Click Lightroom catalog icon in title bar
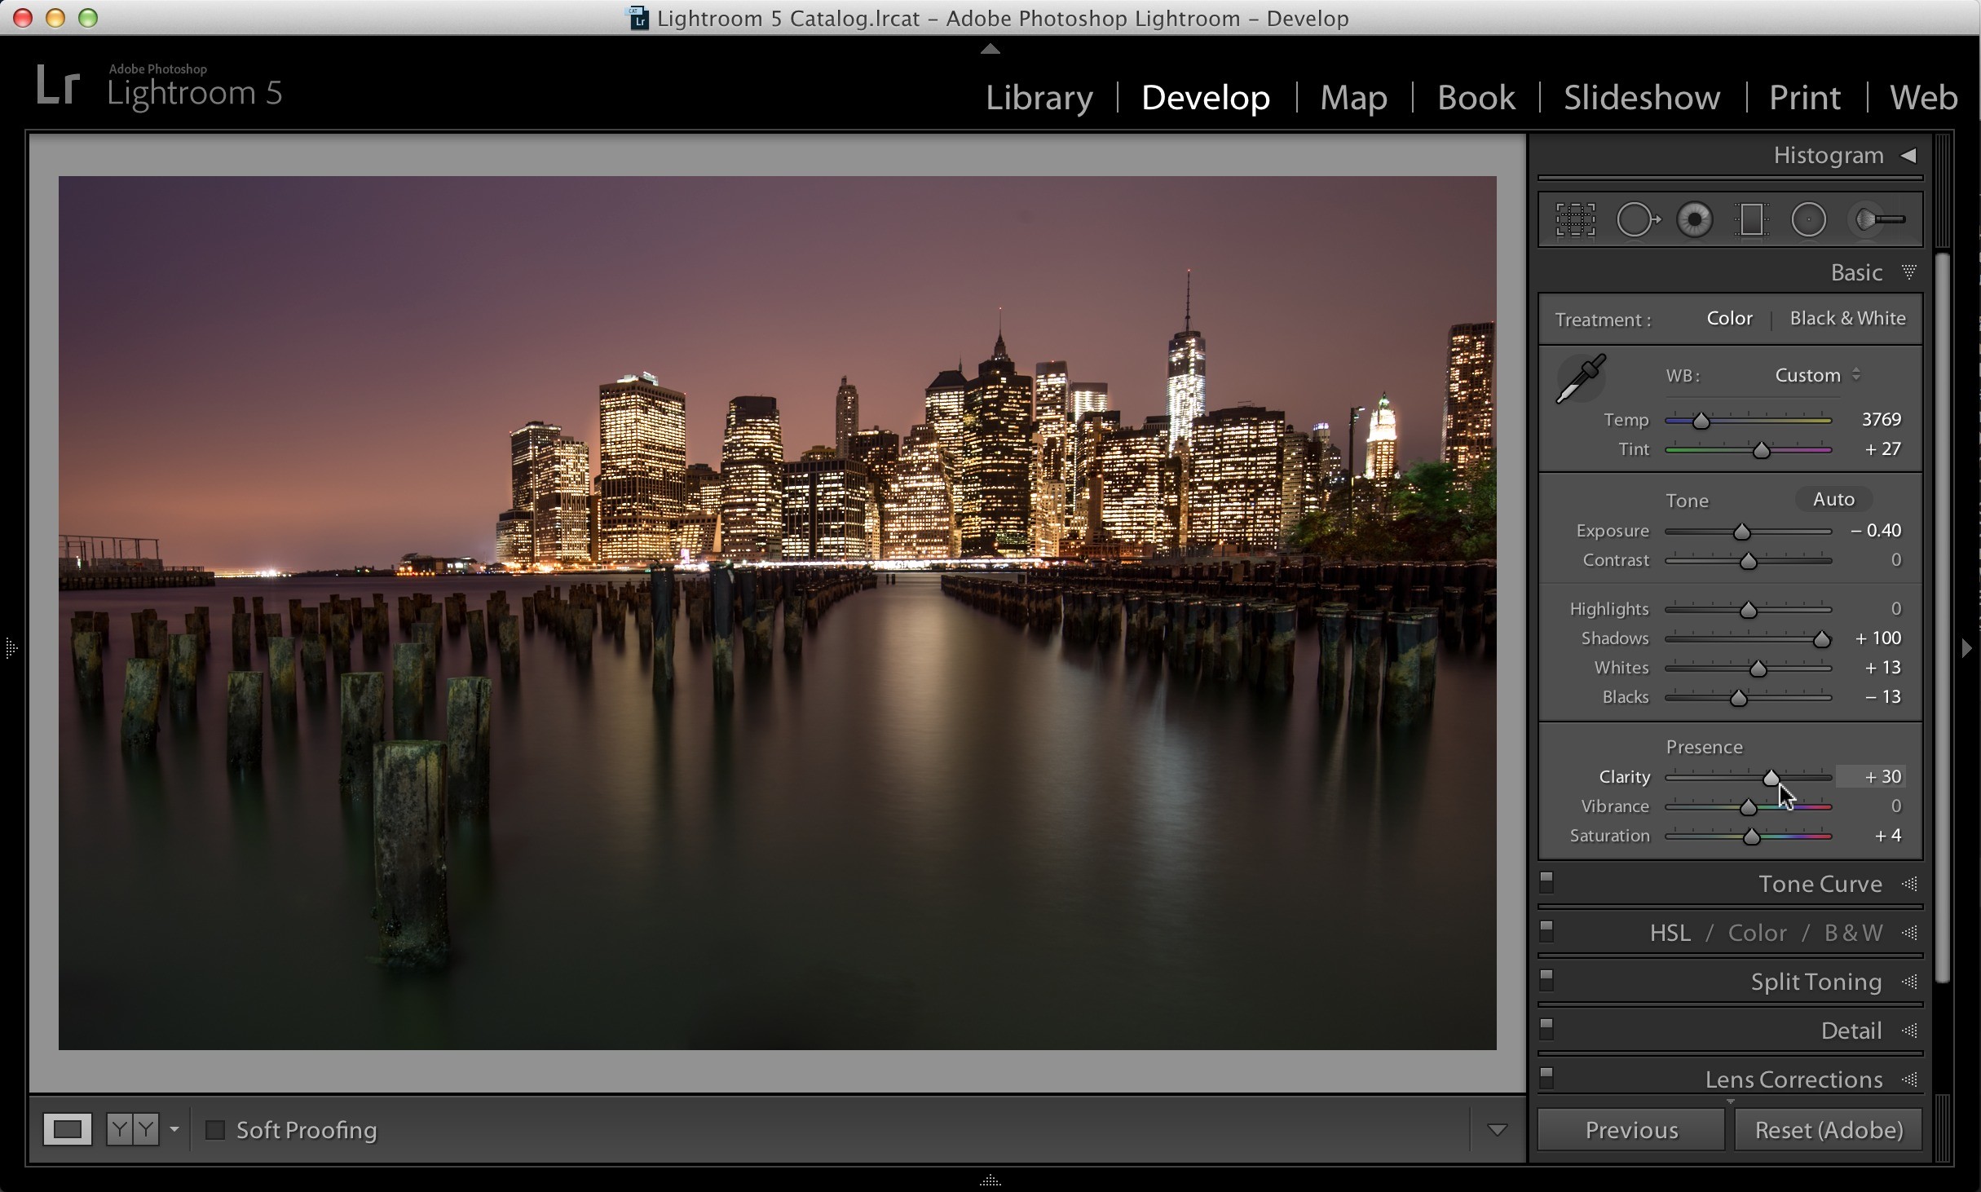 pyautogui.click(x=638, y=18)
